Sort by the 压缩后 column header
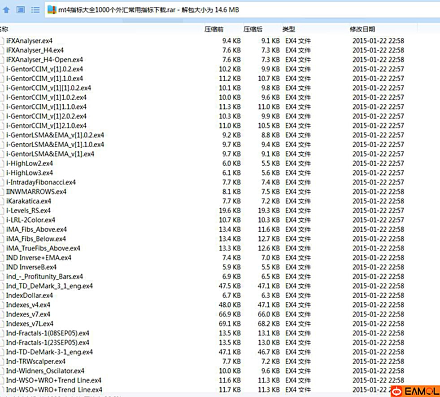 pos(253,29)
